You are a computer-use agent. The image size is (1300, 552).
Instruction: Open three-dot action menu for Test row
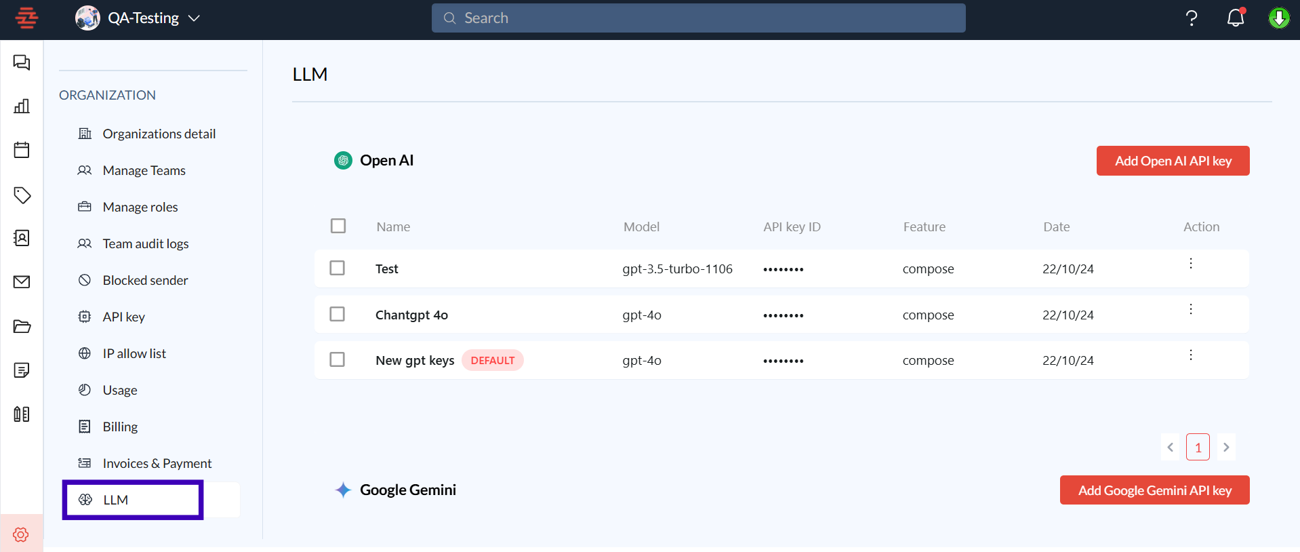point(1190,263)
